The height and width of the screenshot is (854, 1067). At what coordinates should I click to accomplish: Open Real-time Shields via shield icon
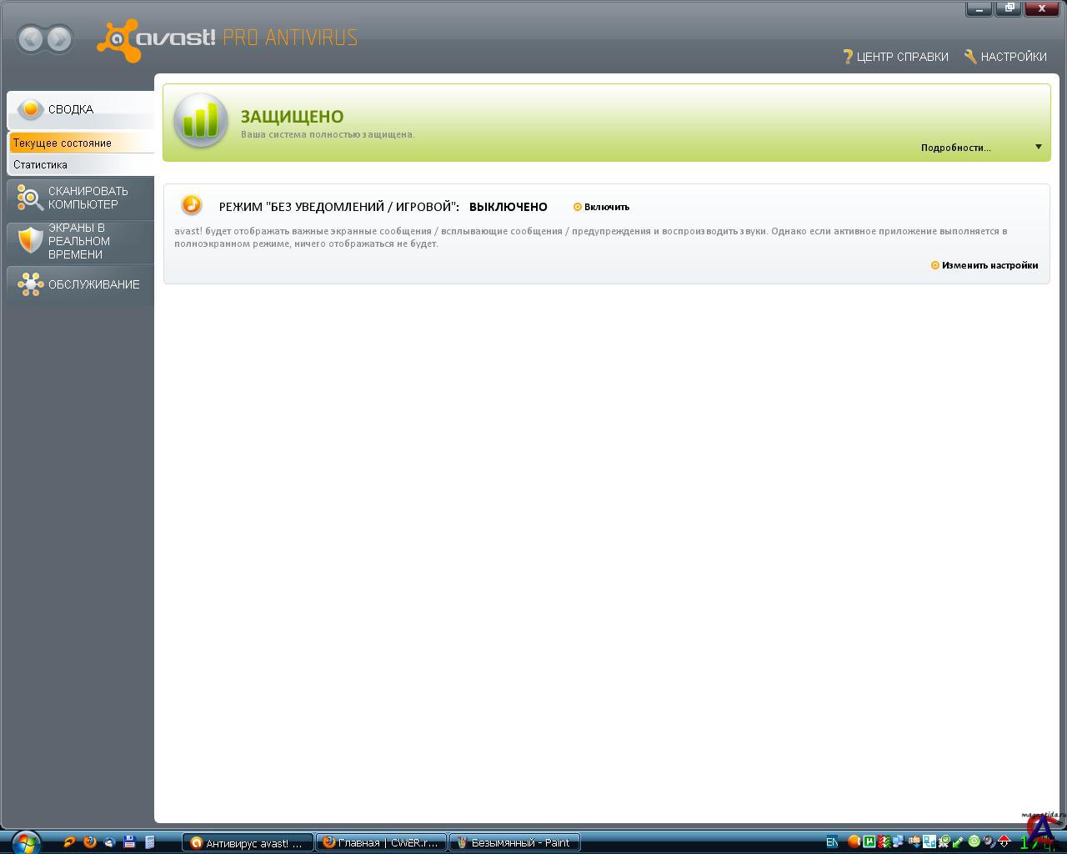pos(30,241)
